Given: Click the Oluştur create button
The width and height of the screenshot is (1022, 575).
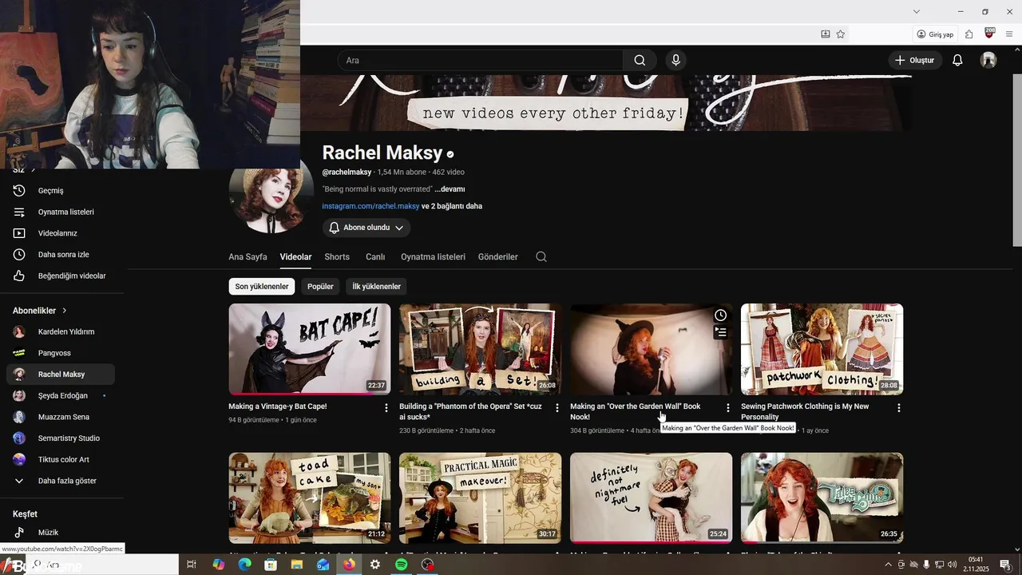Looking at the screenshot, I should pos(915,60).
